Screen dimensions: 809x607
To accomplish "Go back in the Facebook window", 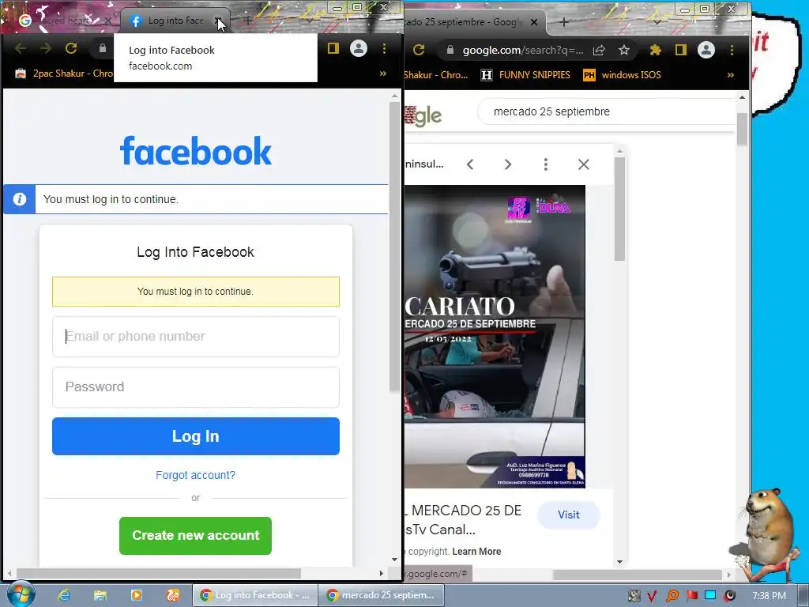I will pos(21,48).
